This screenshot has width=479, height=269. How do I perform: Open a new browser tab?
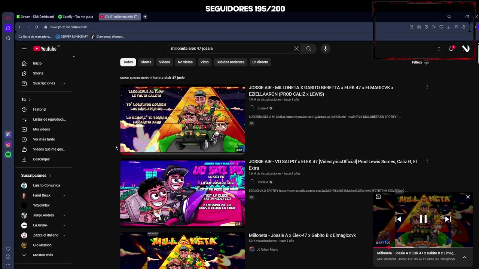[145, 16]
